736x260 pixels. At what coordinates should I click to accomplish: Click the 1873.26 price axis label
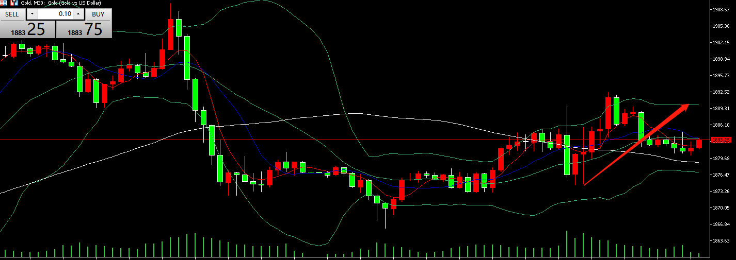click(720, 191)
